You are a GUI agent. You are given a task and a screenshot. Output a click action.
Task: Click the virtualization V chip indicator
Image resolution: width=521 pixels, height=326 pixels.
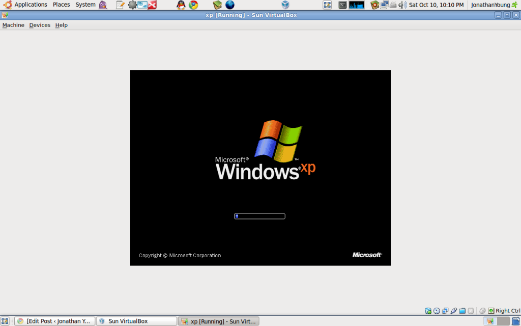coord(471,311)
